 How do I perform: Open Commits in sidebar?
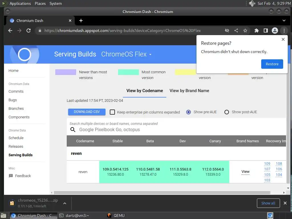(x=16, y=92)
